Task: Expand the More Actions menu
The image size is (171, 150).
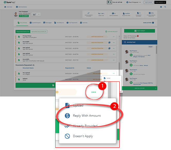Action: click(149, 23)
